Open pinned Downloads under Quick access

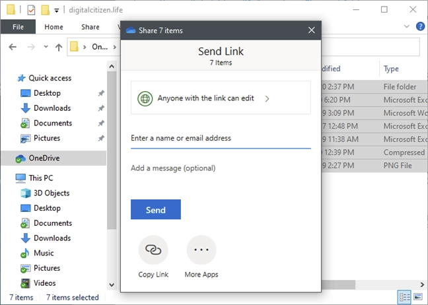pos(52,108)
